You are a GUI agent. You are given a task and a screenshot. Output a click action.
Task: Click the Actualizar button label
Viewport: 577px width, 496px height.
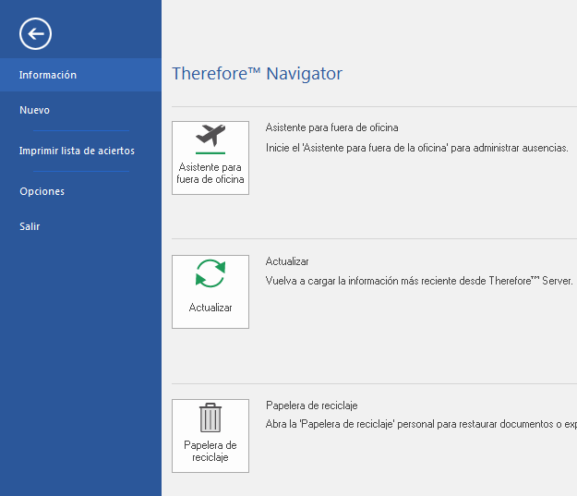click(210, 308)
